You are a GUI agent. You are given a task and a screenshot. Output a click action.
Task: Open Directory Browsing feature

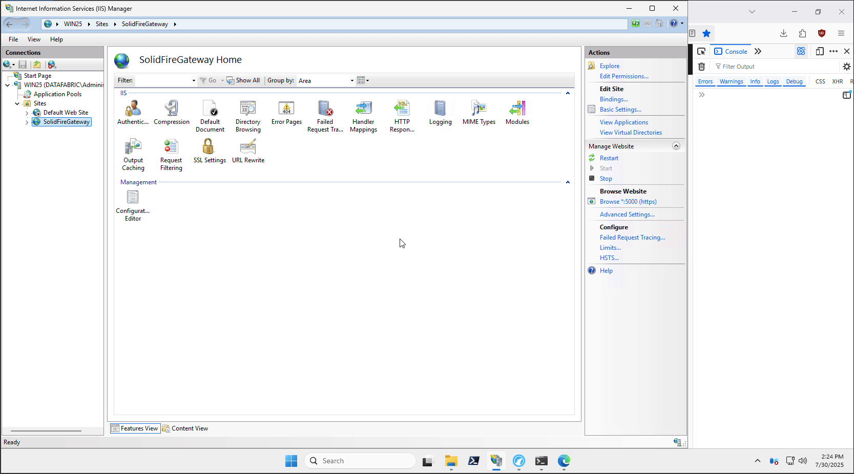point(248,116)
